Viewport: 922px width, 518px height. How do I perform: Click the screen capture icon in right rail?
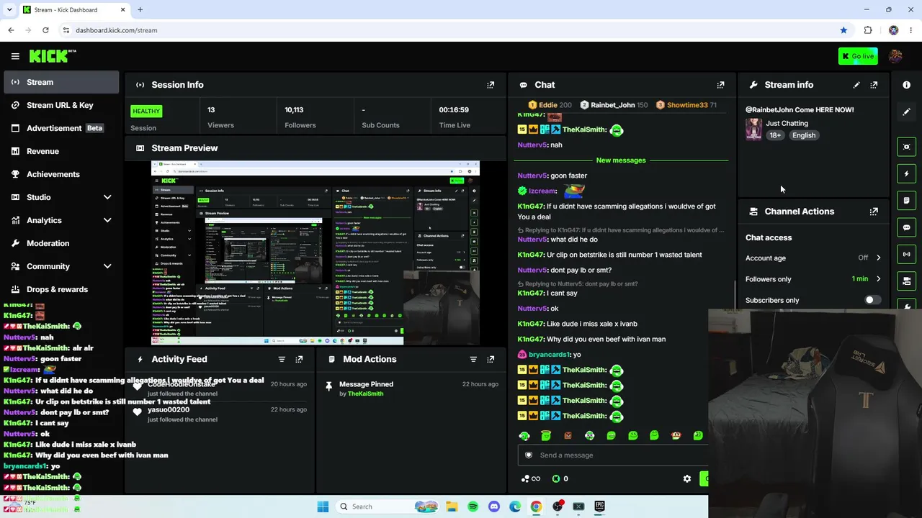pos(906,147)
